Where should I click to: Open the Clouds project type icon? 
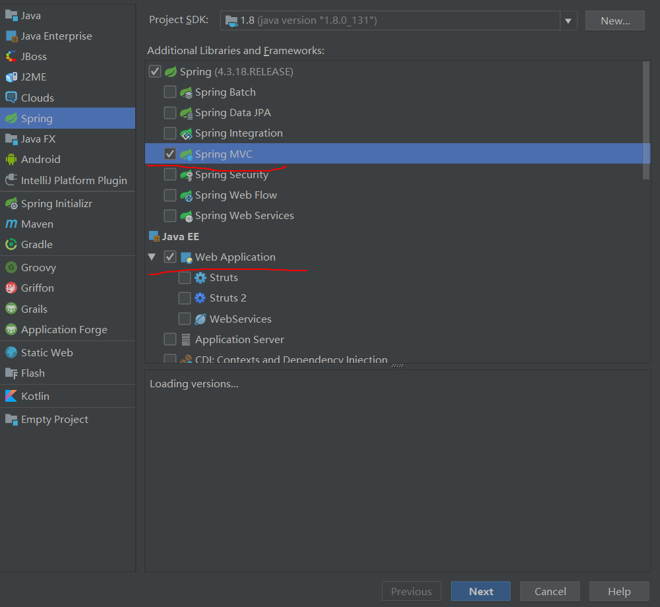coord(11,98)
